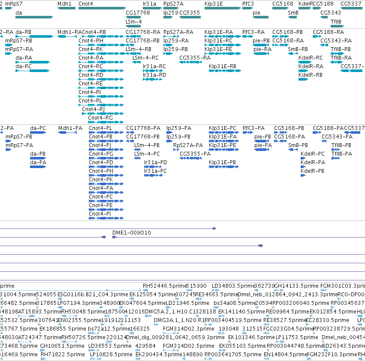Select the RpS27A-PA protein label
Viewport: 365px width, 361px height.
(x=188, y=145)
